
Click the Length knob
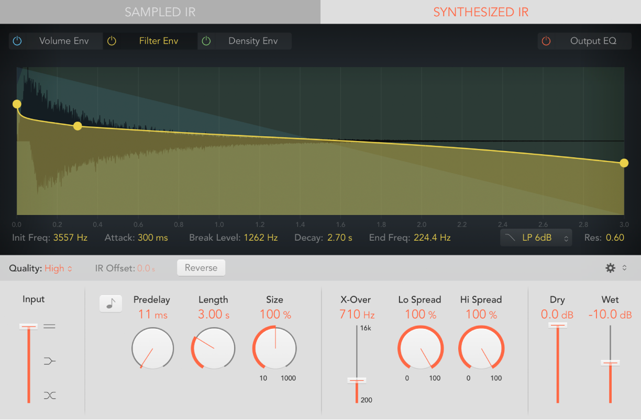[x=213, y=349]
